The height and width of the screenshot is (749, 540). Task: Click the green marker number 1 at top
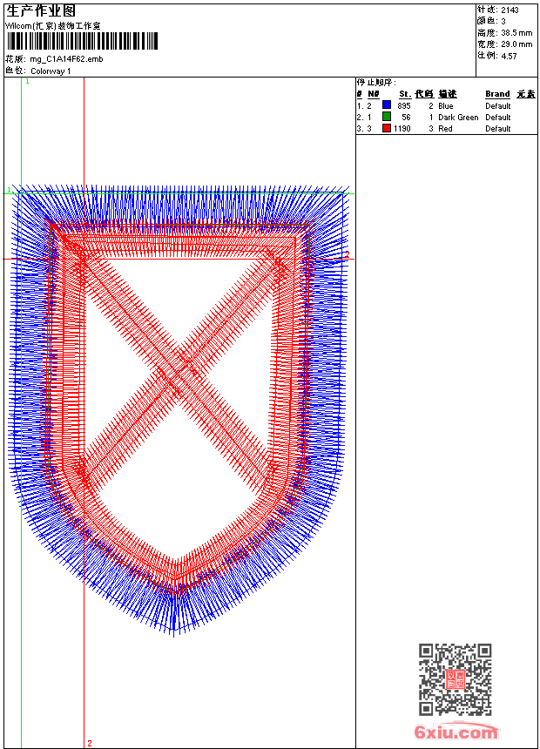(27, 81)
